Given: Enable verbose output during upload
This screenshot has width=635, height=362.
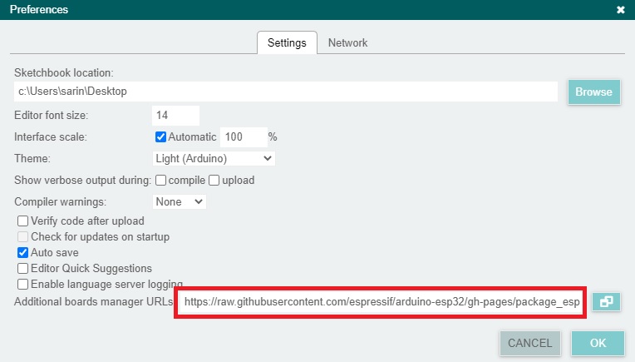Looking at the screenshot, I should (214, 180).
